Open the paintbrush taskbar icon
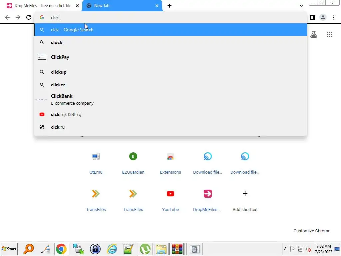Screen dimensions: 341x256 click(45, 249)
